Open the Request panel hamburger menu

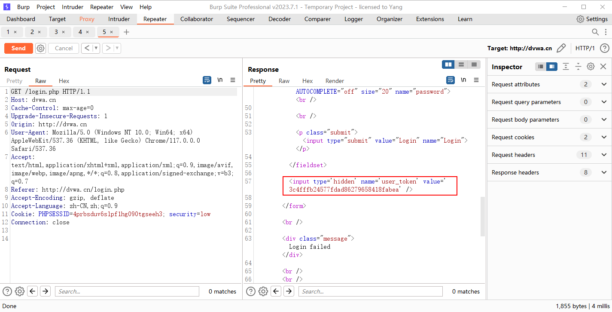point(233,80)
